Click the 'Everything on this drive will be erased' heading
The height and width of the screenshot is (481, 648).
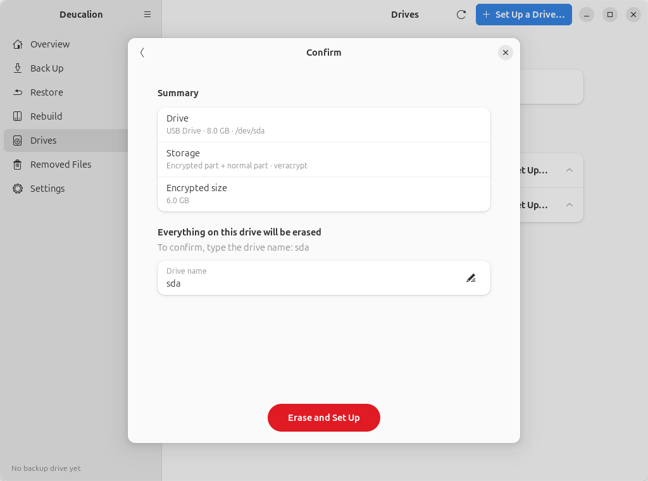coord(239,232)
